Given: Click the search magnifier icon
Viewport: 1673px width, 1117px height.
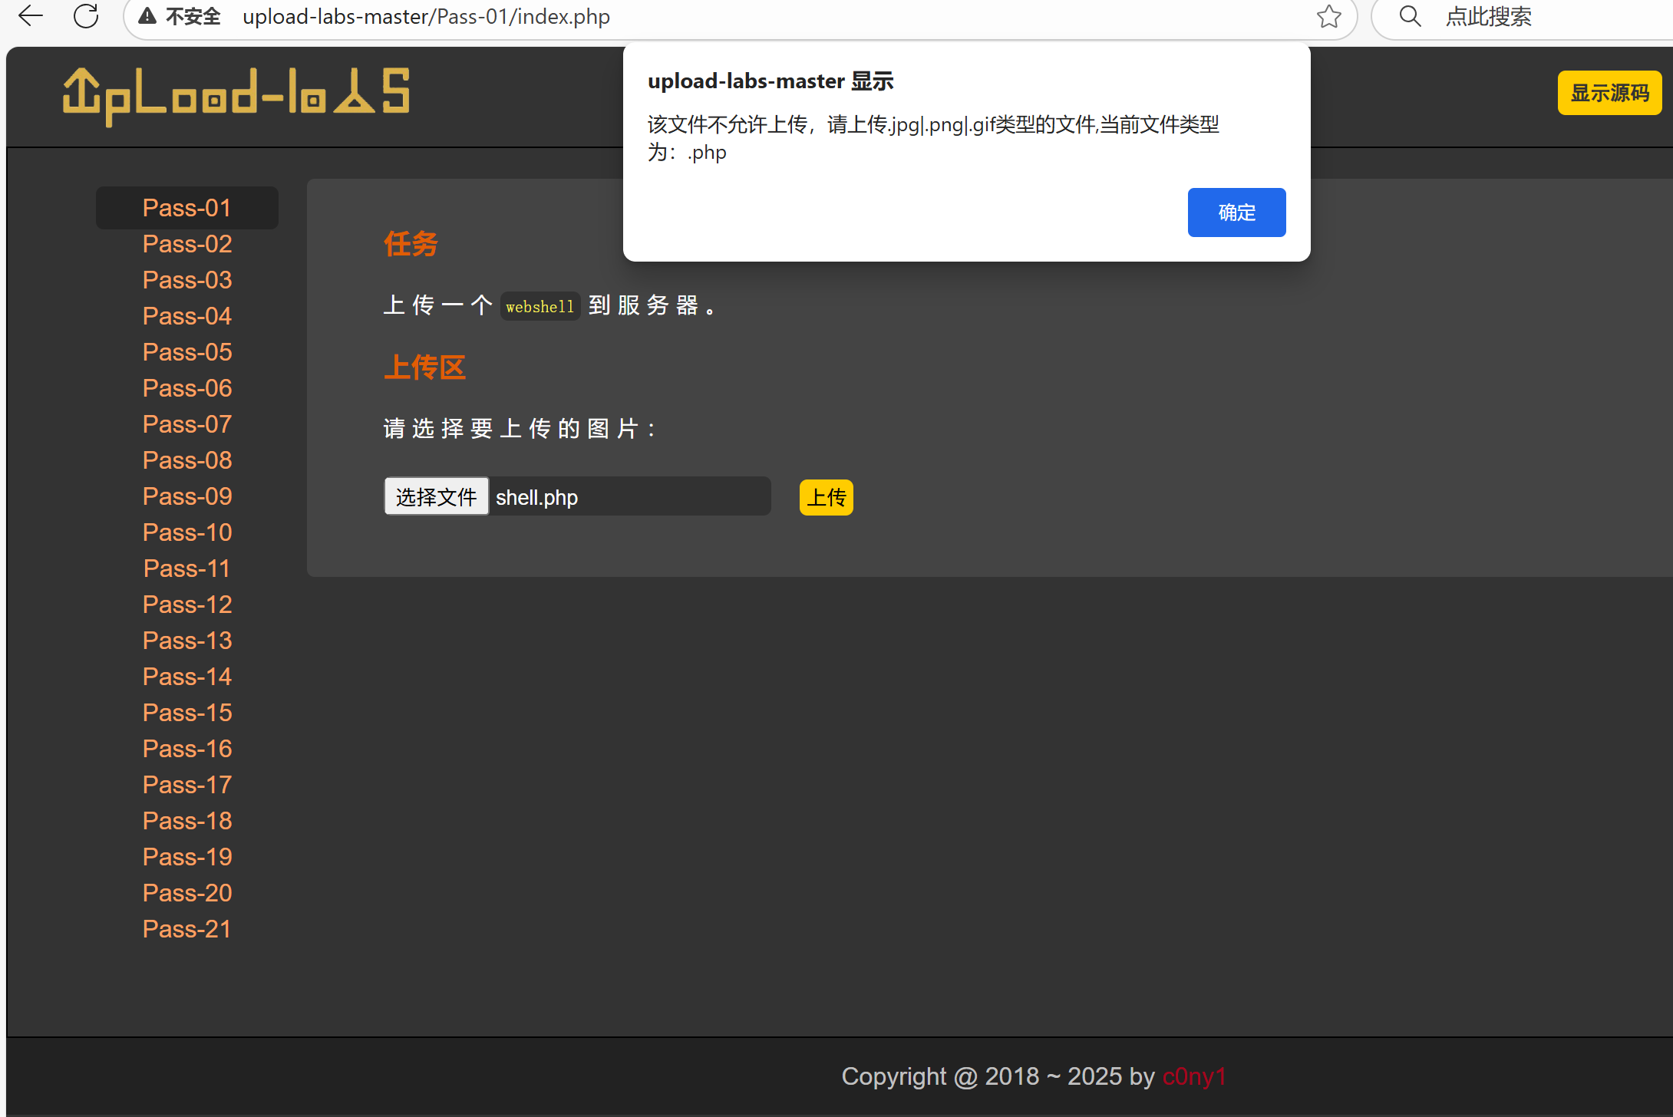Looking at the screenshot, I should tap(1410, 16).
